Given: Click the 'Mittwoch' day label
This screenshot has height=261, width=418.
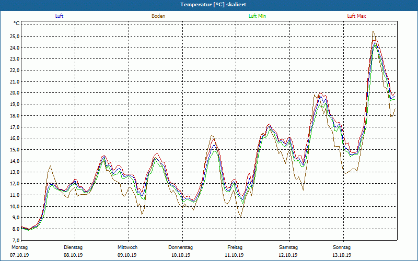Looking at the screenshot, I should [x=127, y=247].
